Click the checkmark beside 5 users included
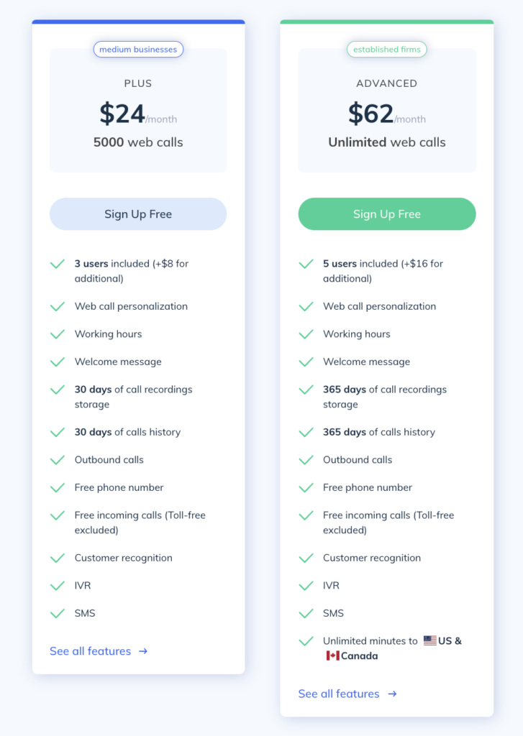The width and height of the screenshot is (523, 736). tap(306, 264)
